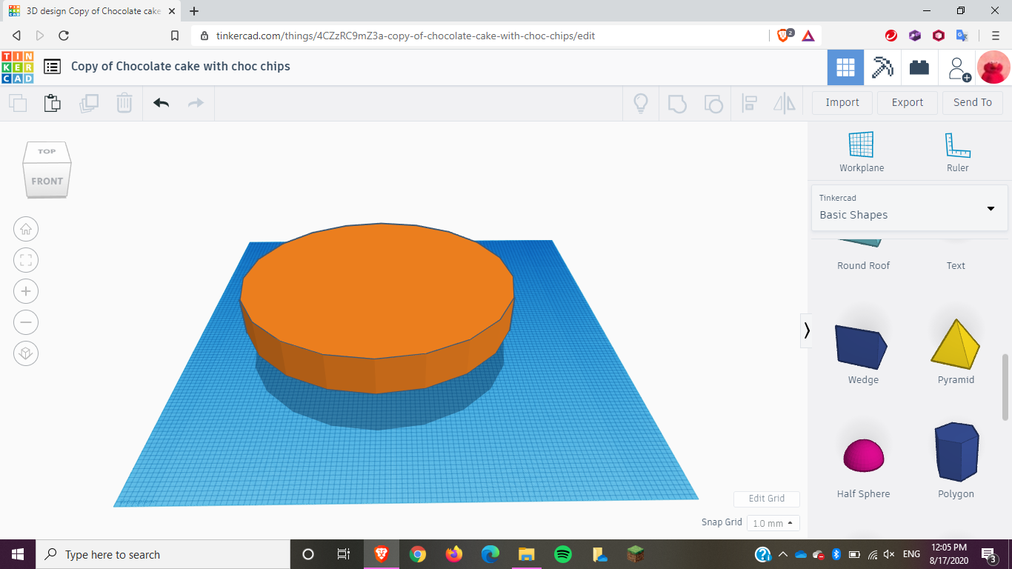Align the selected shapes
The width and height of the screenshot is (1012, 569).
click(x=749, y=102)
